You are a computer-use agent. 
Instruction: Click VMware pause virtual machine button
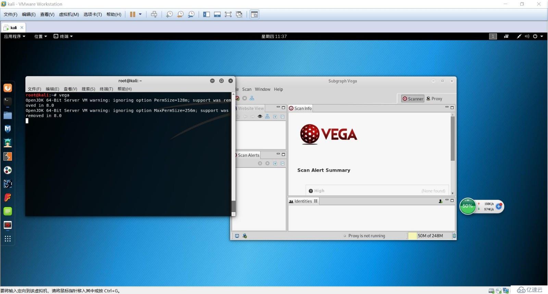[x=133, y=14]
